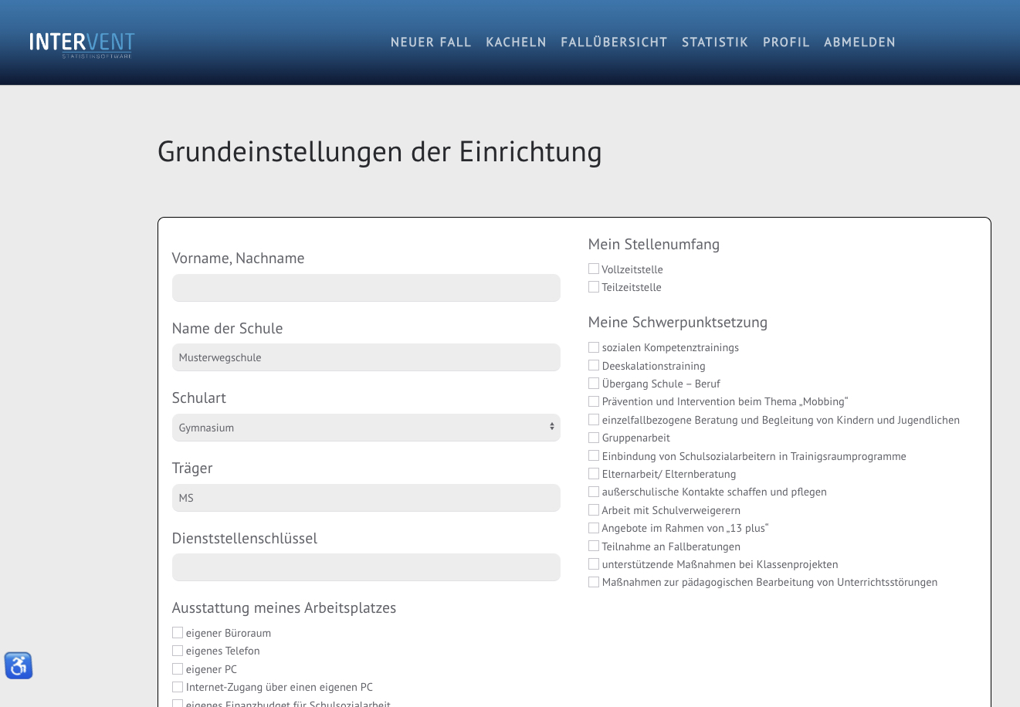This screenshot has width=1020, height=707.
Task: Focus the Vorname, Nachname field
Action: (x=365, y=288)
